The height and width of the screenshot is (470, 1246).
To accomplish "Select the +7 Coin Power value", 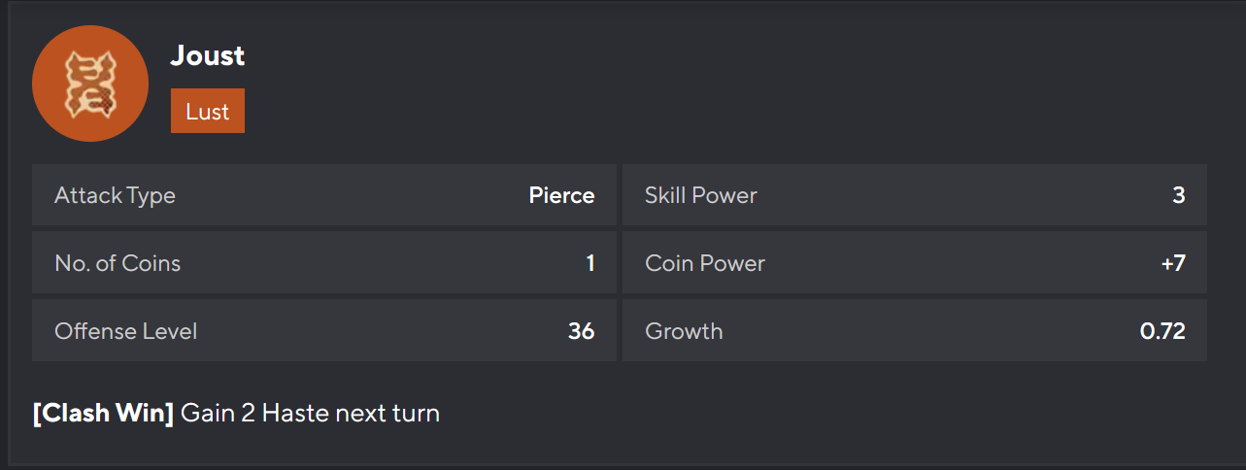I will tap(1173, 263).
